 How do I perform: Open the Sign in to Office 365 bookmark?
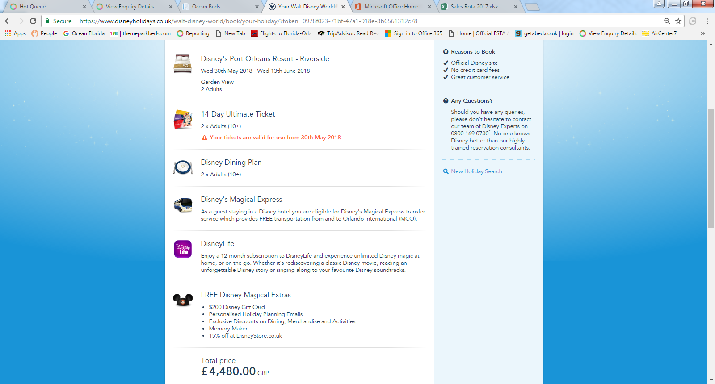click(x=414, y=33)
